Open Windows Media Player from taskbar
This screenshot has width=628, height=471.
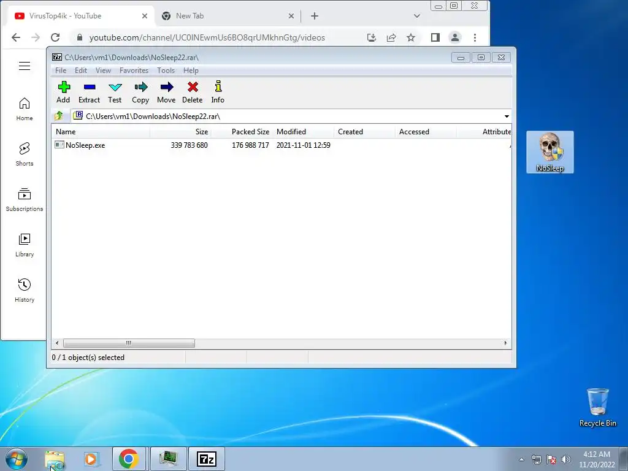click(x=92, y=459)
